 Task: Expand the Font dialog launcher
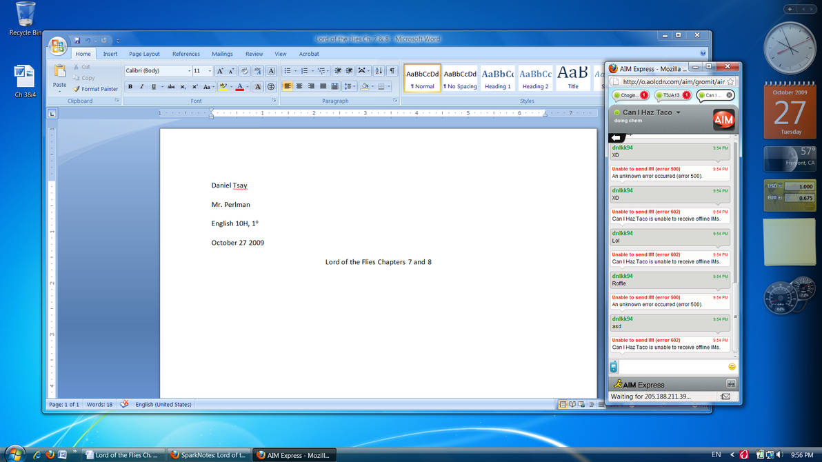[274, 101]
